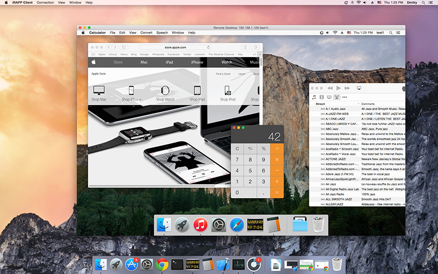Click the Watch link in Apple nav bar
Image resolution: width=438 pixels, height=274 pixels.
click(x=227, y=62)
